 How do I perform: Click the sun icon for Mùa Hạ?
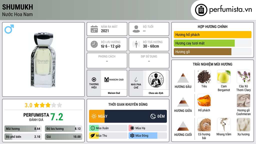click(132, 128)
